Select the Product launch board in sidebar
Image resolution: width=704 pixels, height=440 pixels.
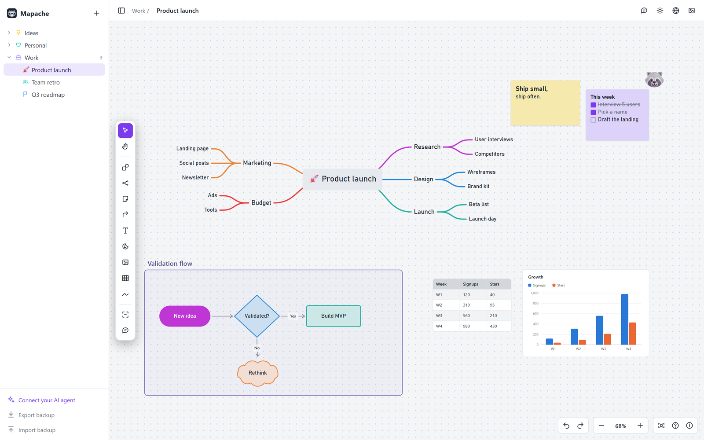(x=54, y=70)
